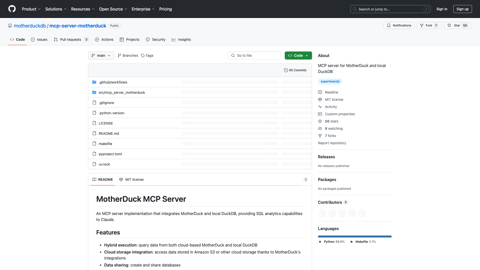Open the Notifications bell
The width and height of the screenshot is (480, 270).
(399, 25)
